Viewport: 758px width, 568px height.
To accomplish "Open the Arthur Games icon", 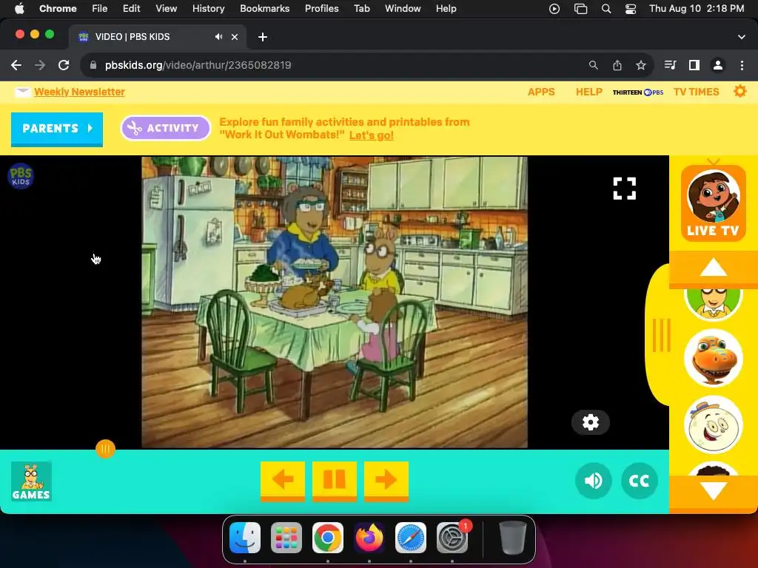I will [x=31, y=481].
